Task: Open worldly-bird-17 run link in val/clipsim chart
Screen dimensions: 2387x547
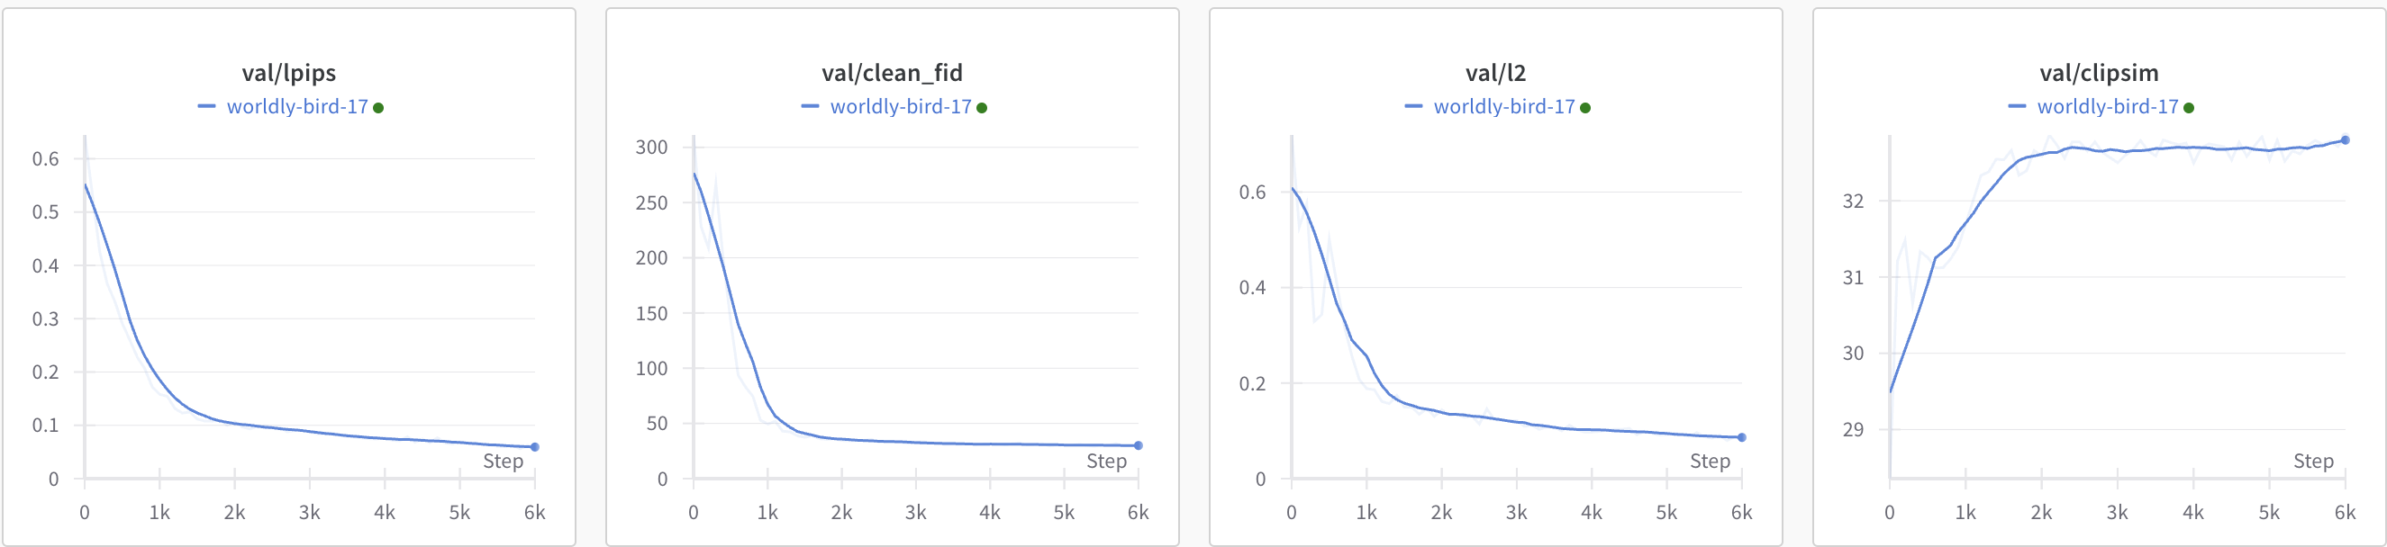Action: click(x=2107, y=106)
